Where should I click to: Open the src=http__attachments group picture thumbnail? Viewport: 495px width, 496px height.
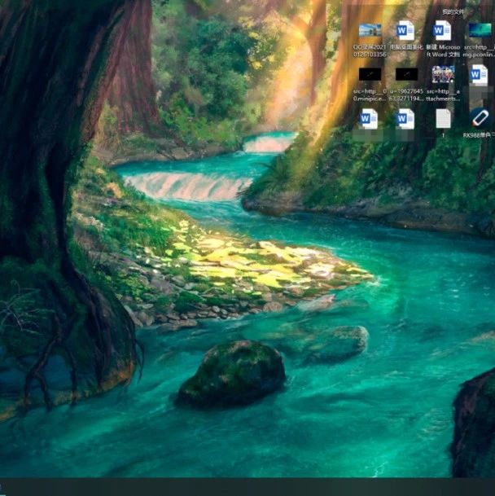point(443,75)
